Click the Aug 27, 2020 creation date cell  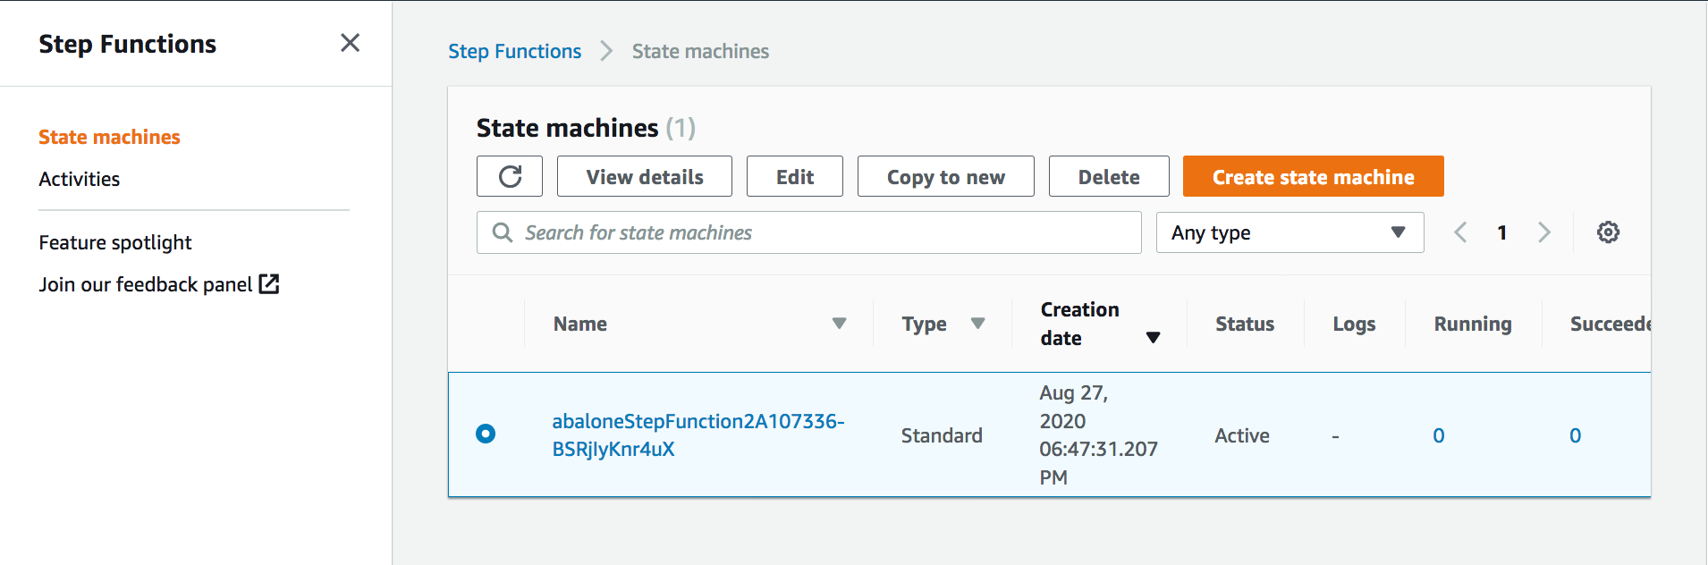tap(1098, 434)
